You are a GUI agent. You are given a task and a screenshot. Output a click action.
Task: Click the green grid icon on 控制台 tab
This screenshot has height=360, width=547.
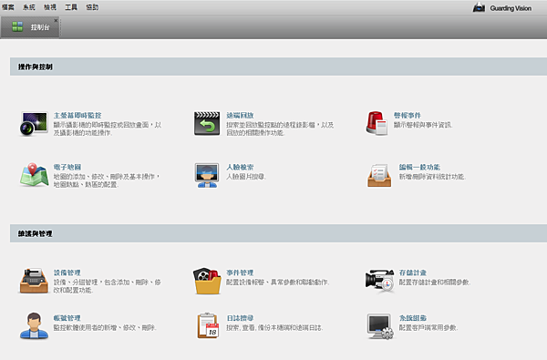coord(17,26)
